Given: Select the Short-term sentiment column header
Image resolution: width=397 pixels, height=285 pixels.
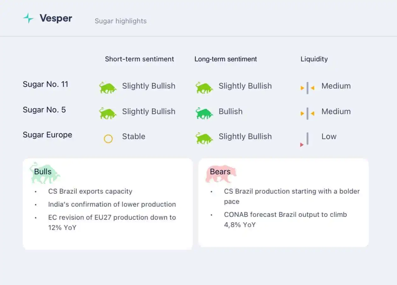Looking at the screenshot, I should (140, 59).
